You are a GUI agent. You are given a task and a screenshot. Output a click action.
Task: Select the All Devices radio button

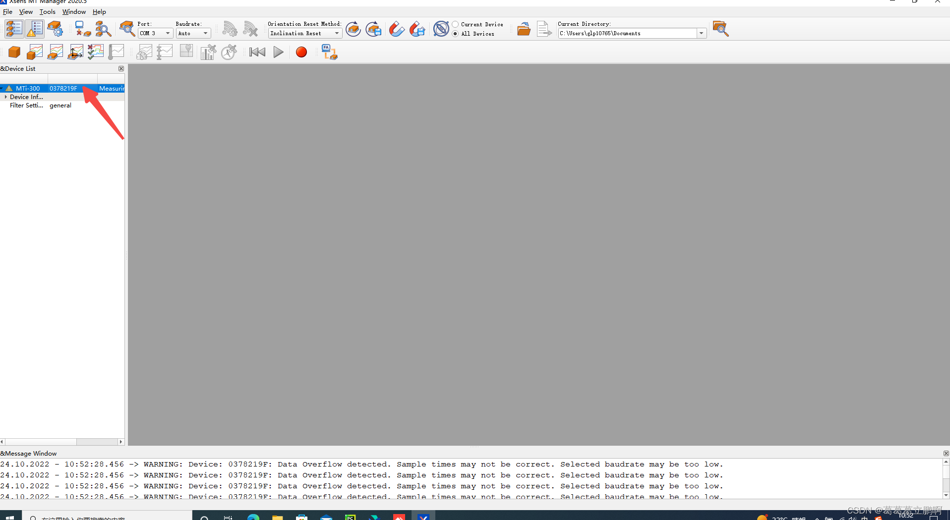coord(455,34)
